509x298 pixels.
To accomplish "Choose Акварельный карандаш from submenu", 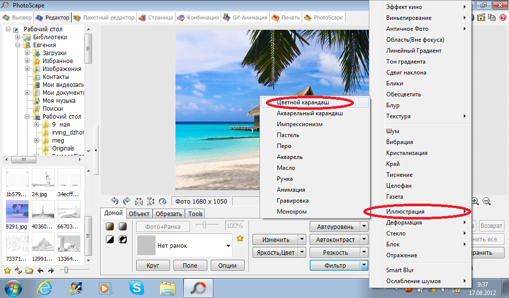I will [x=315, y=113].
